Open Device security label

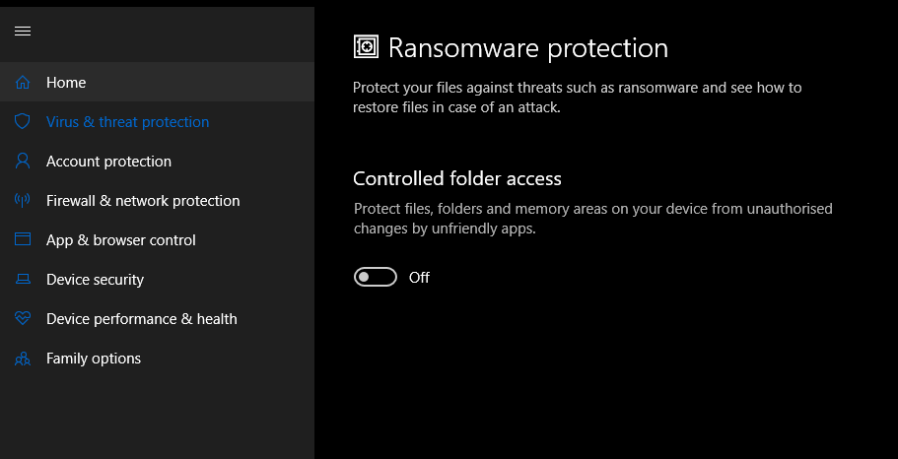(95, 280)
